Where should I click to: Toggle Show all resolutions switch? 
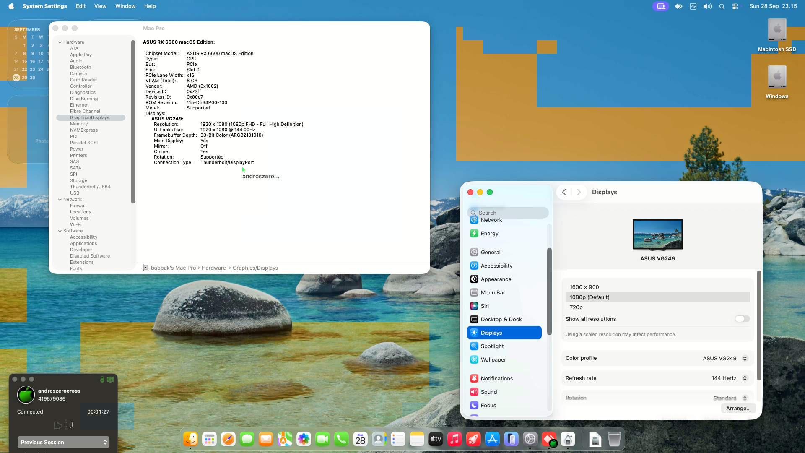point(742,319)
